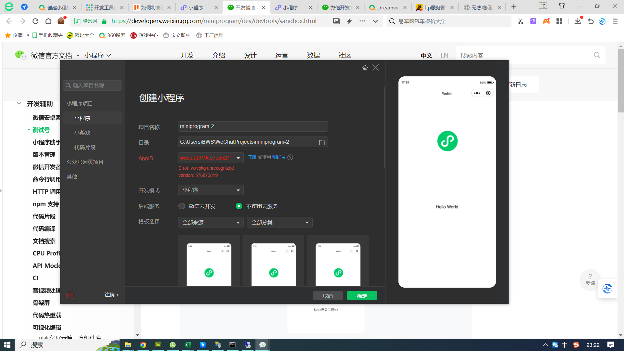The image size is (624, 351).
Task: Select the 不使用云服务 radio option
Action: point(239,206)
